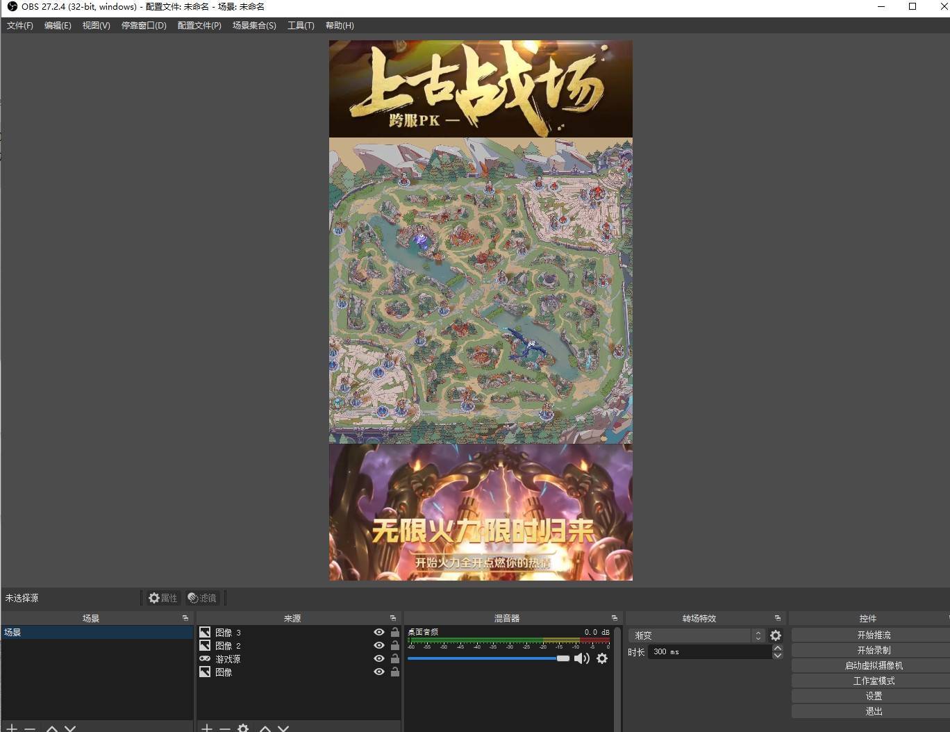Decrease transition duration with down arrow
Viewport: 950px width, 732px height.
coord(778,656)
